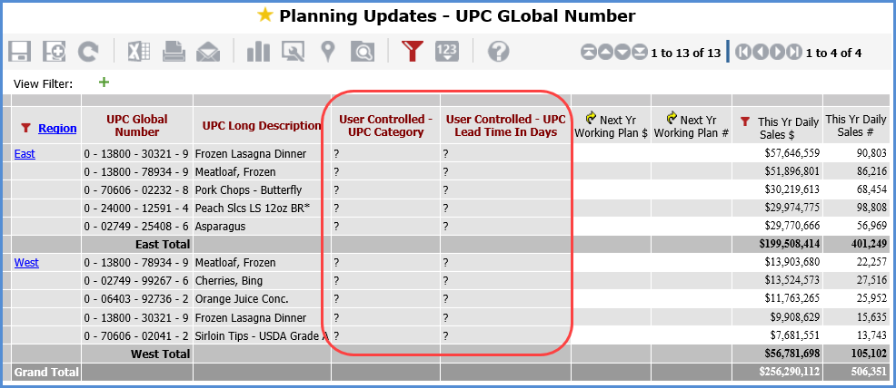Click the Export to Excel icon
This screenshot has width=896, height=388.
pyautogui.click(x=138, y=52)
